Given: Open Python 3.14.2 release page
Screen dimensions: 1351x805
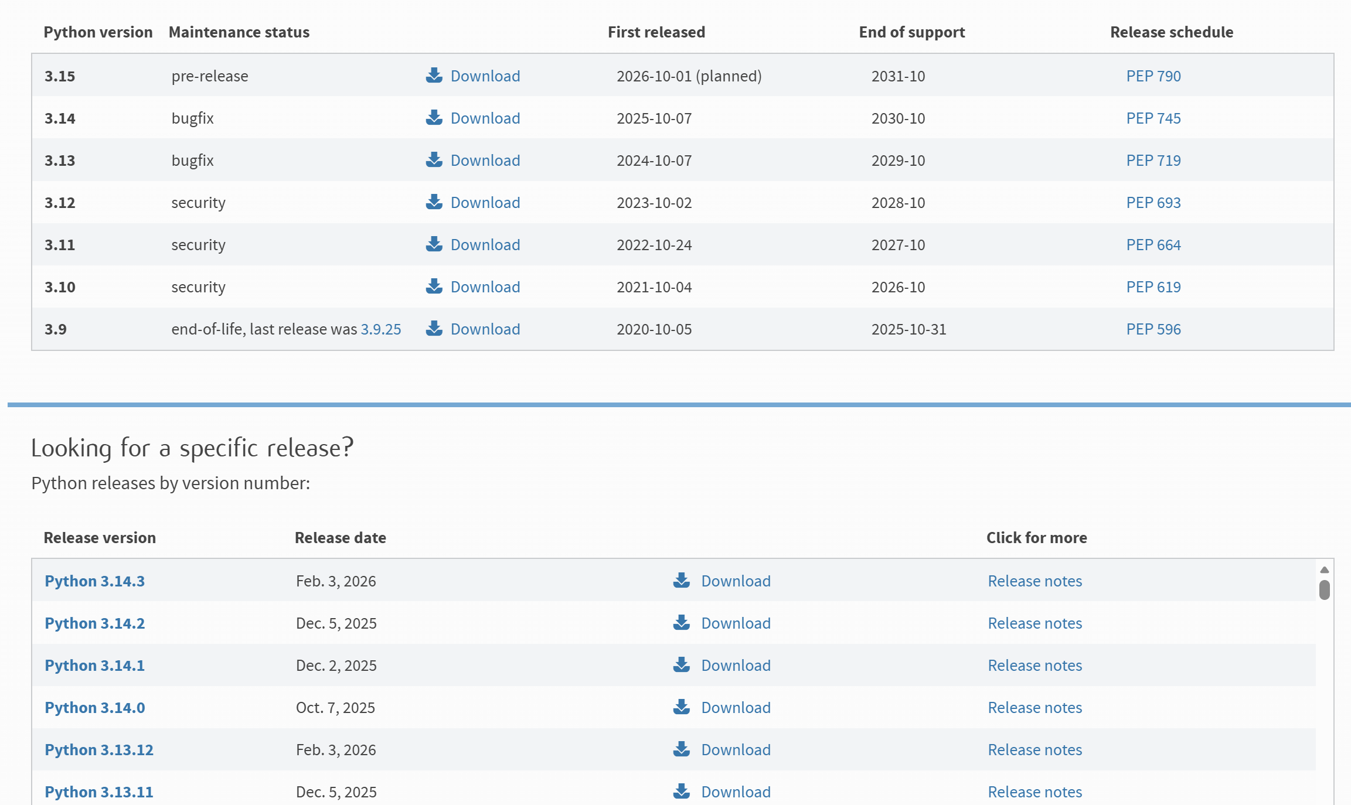Looking at the screenshot, I should (x=94, y=623).
